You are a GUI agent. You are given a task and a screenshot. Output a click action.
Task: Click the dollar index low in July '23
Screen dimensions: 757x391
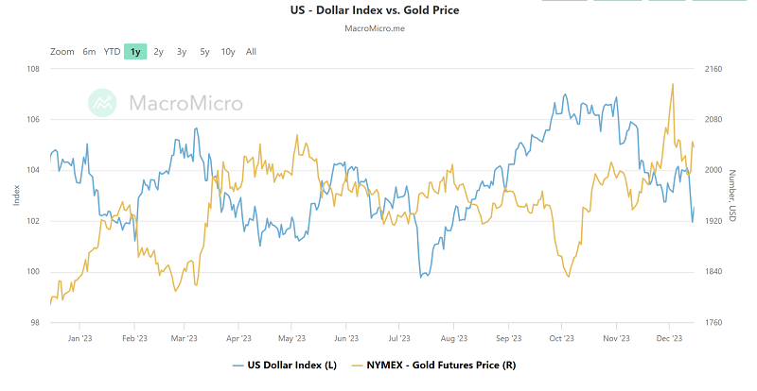pos(421,277)
